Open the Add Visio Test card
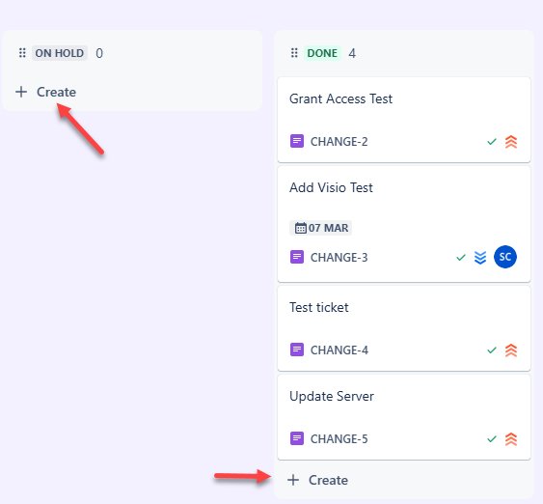Screen dimensions: 543x504 pyautogui.click(x=404, y=224)
